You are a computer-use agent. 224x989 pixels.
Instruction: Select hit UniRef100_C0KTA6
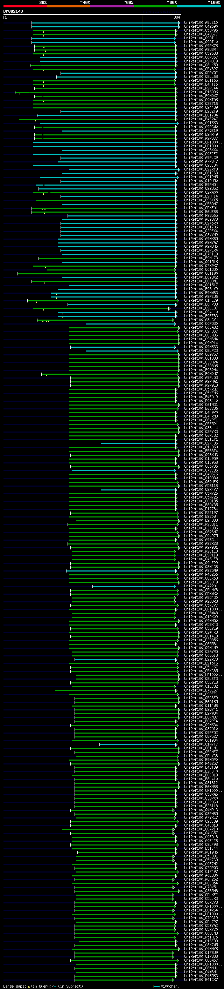201,100
